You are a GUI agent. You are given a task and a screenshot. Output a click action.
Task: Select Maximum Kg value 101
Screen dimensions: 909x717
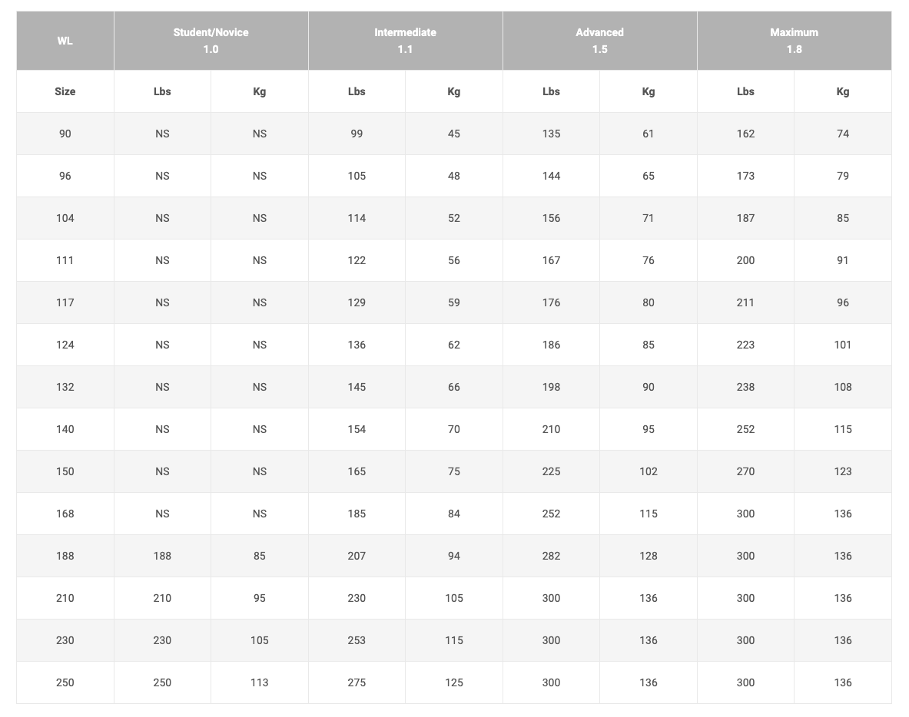pos(843,345)
